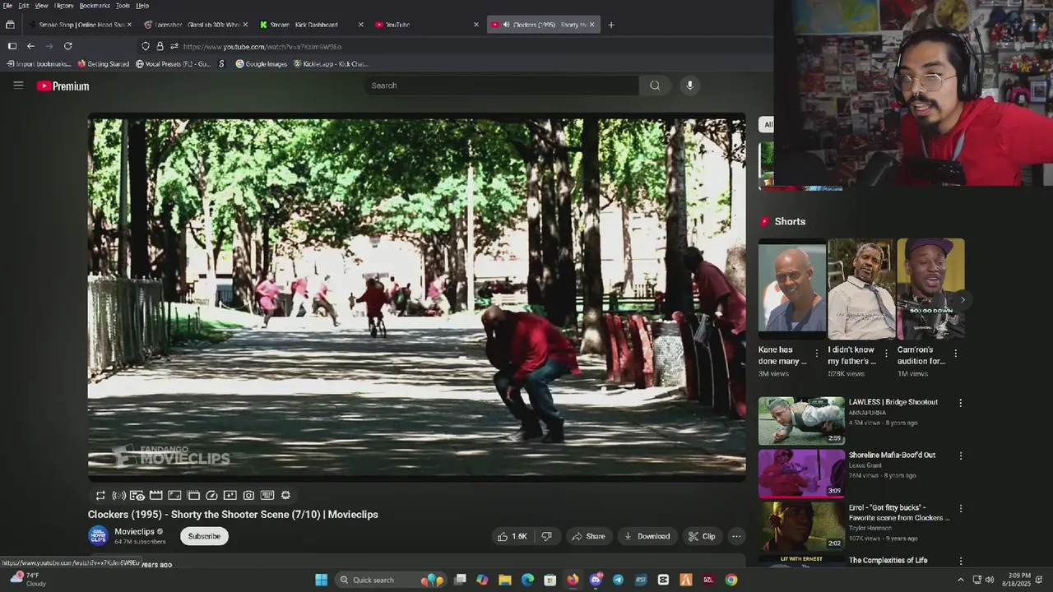1053x592 pixels.
Task: Open a new browser tab with plus
Action: 610,25
